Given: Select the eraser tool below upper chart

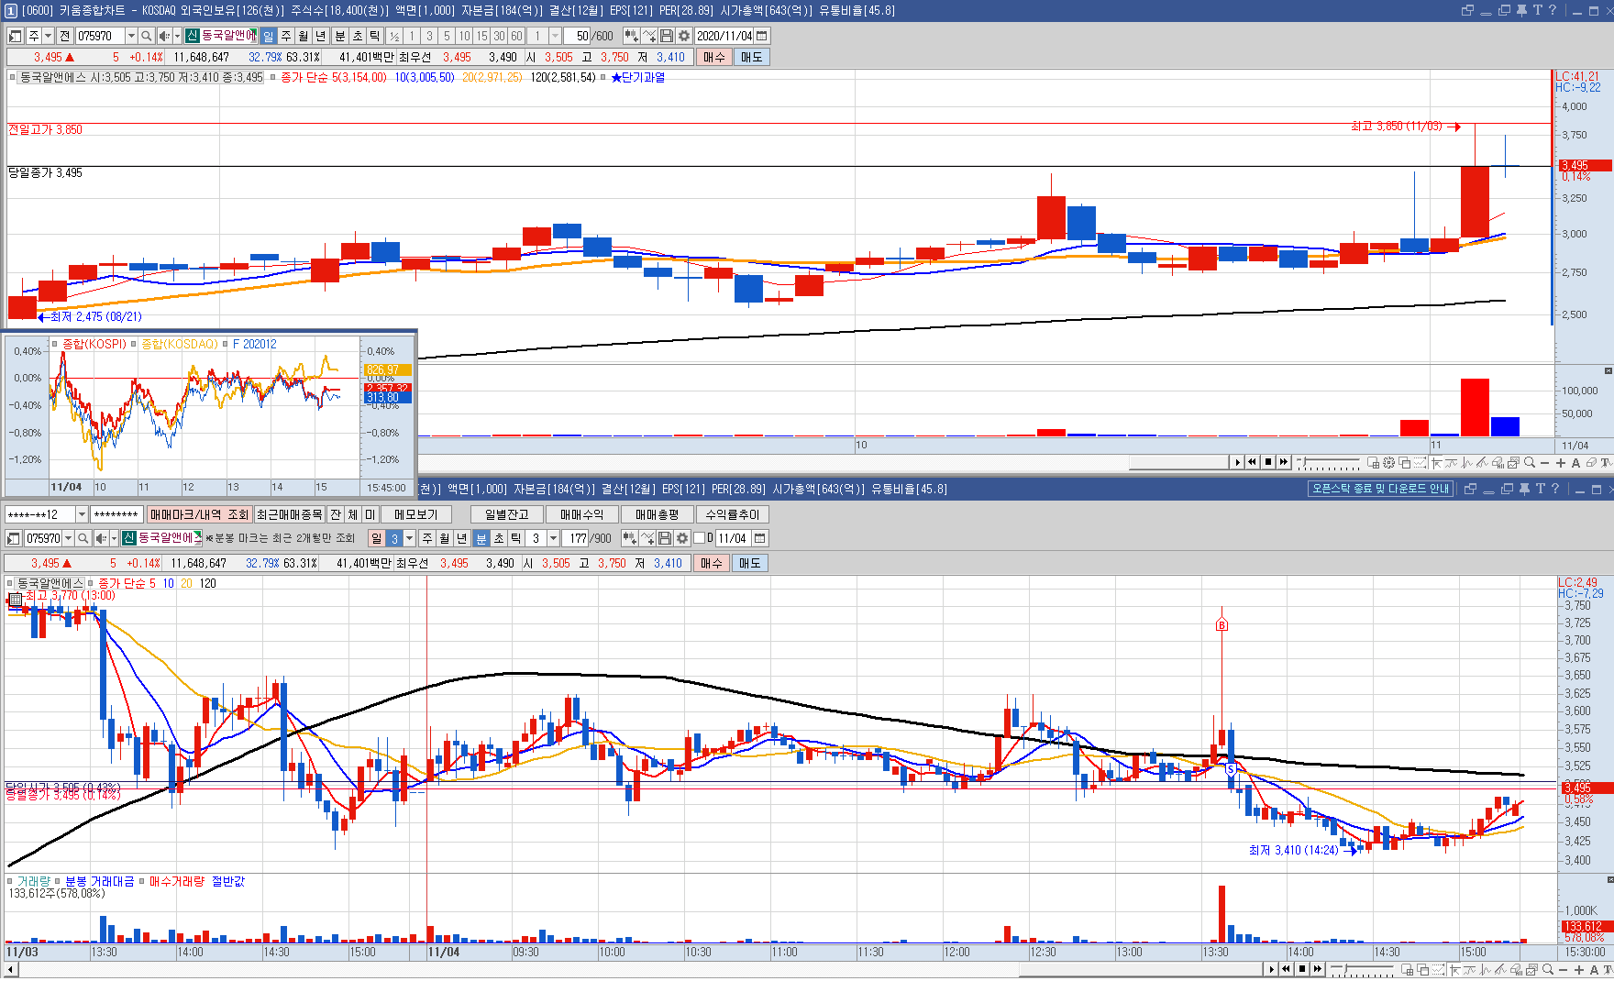Looking at the screenshot, I should [1591, 463].
